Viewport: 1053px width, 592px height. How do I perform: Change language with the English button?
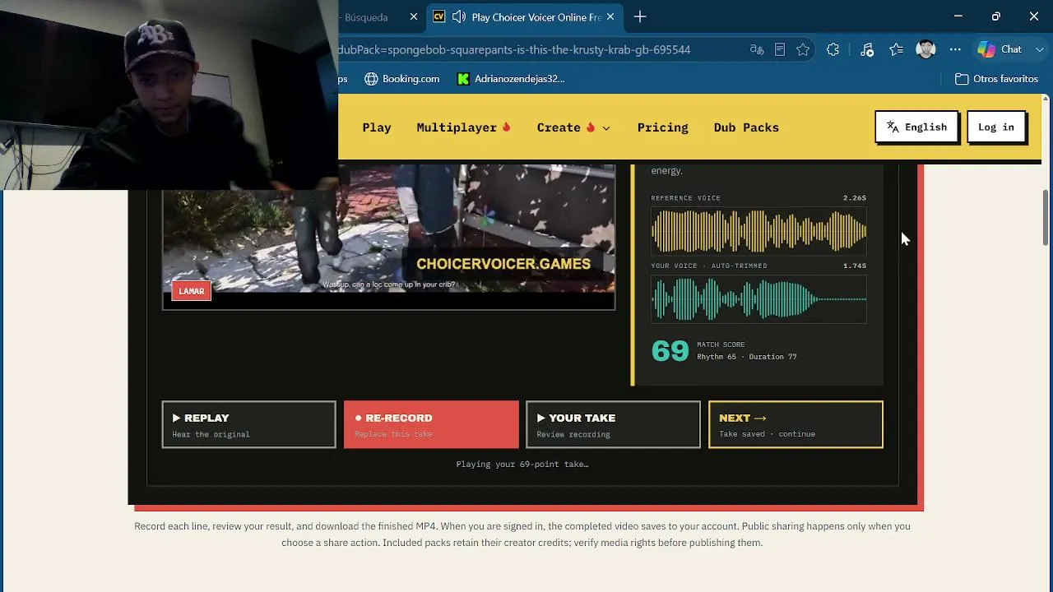(x=916, y=127)
